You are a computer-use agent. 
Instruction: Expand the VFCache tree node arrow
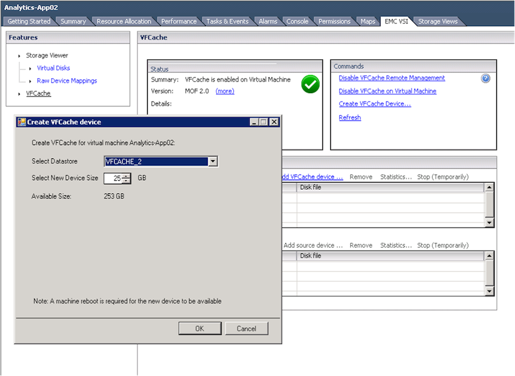pyautogui.click(x=19, y=94)
